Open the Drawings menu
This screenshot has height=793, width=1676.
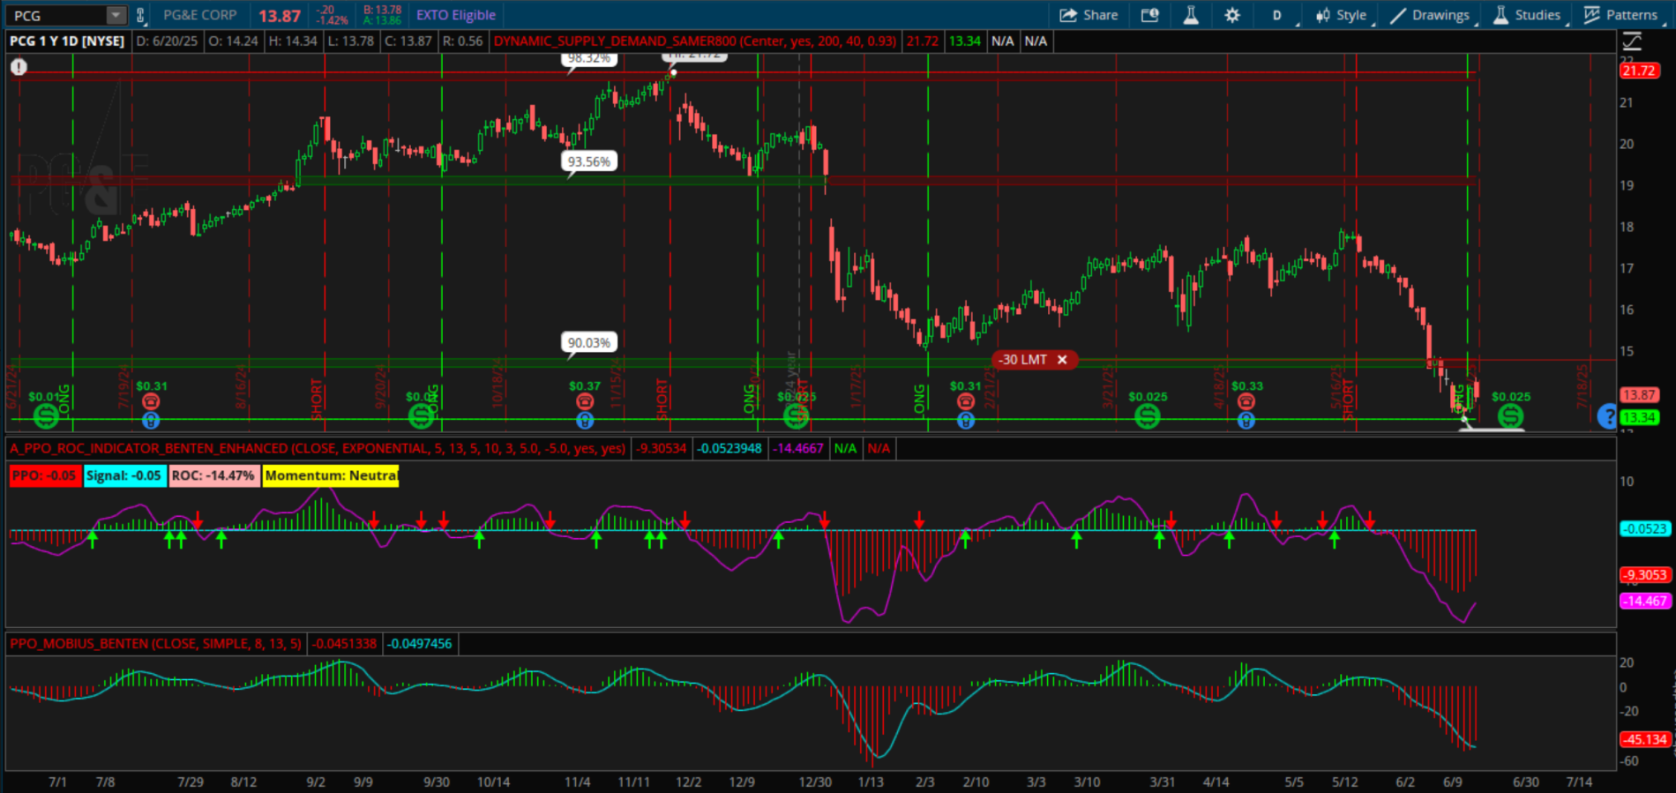click(1430, 15)
